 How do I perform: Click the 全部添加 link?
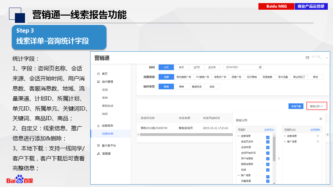pyautogui.click(x=269, y=130)
